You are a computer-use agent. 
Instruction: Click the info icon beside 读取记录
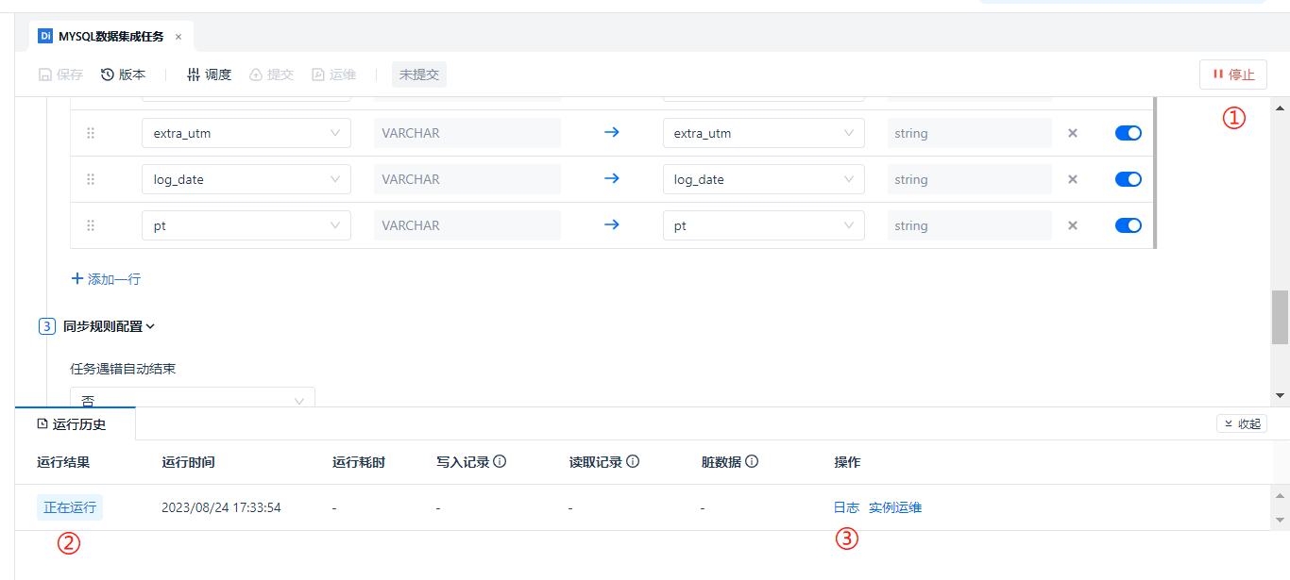tap(633, 462)
